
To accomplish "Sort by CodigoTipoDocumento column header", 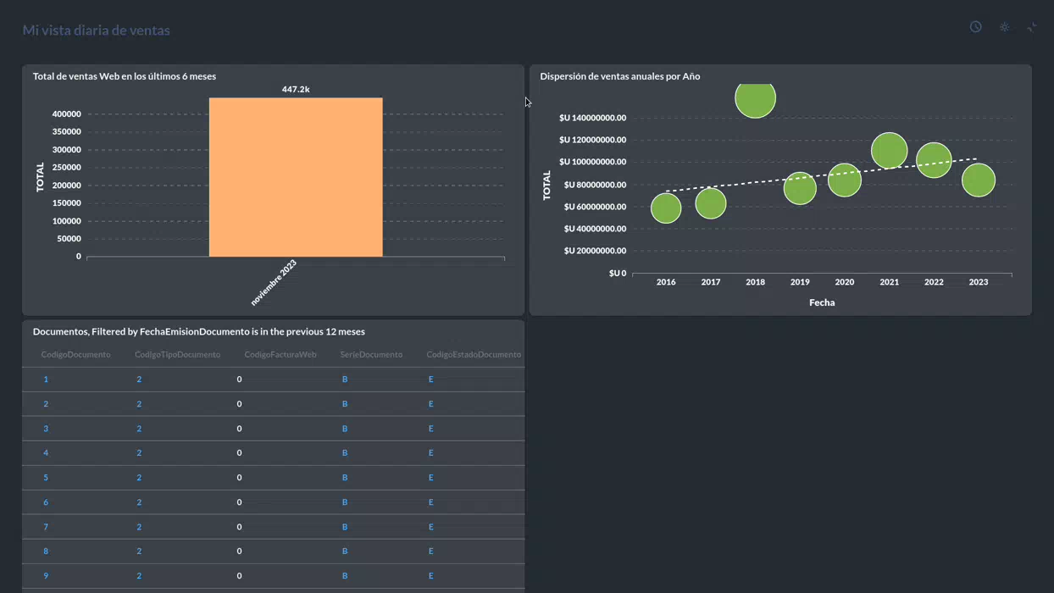I will pyautogui.click(x=177, y=354).
